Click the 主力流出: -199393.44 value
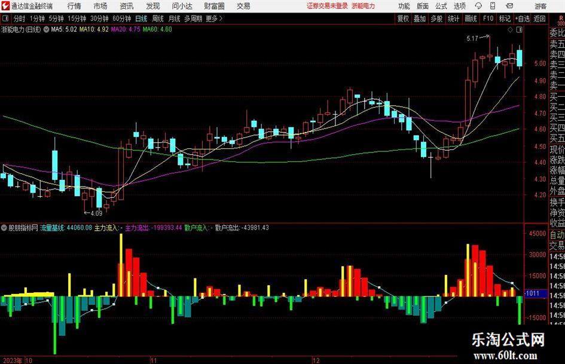Viewport: 565px width, 364px height. [x=154, y=228]
